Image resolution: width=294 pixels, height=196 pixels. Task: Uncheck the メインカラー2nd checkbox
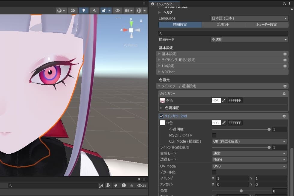click(161, 116)
